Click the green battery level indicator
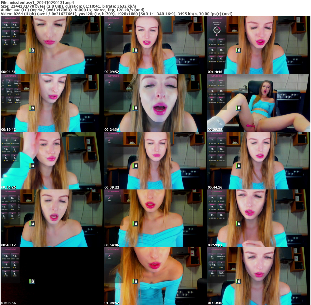 click(x=30, y=50)
